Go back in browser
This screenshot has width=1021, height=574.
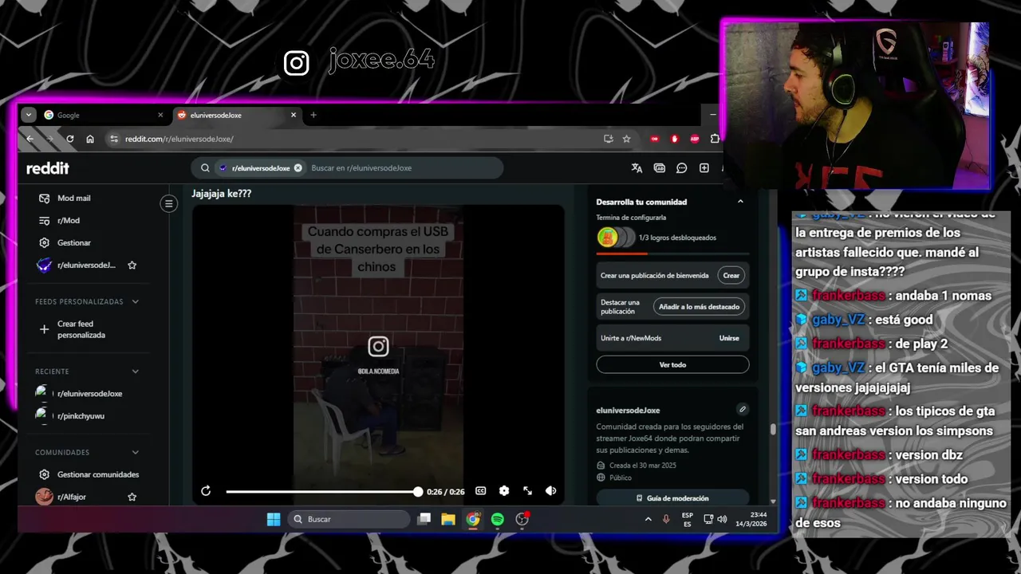click(x=30, y=139)
